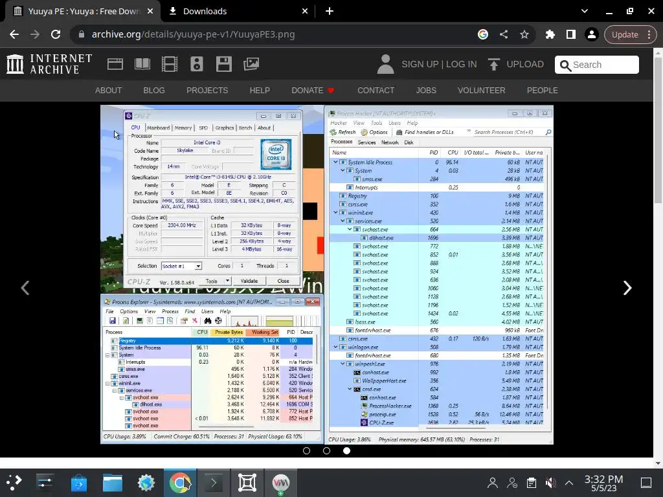Close the Downloads tab
The width and height of the screenshot is (663, 497).
tap(305, 12)
